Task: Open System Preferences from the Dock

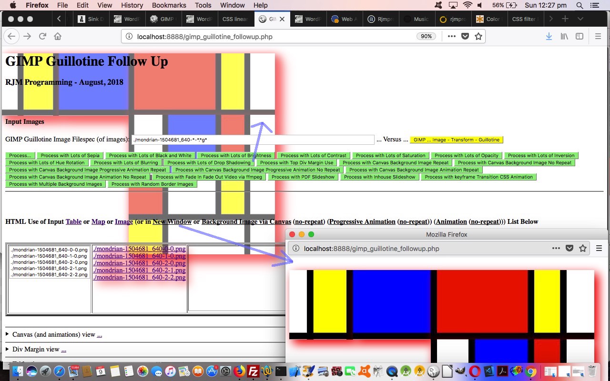Action: coord(226,371)
